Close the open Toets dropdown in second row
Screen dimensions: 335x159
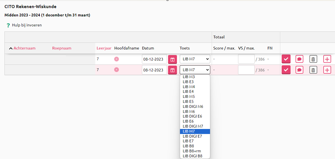point(195,70)
